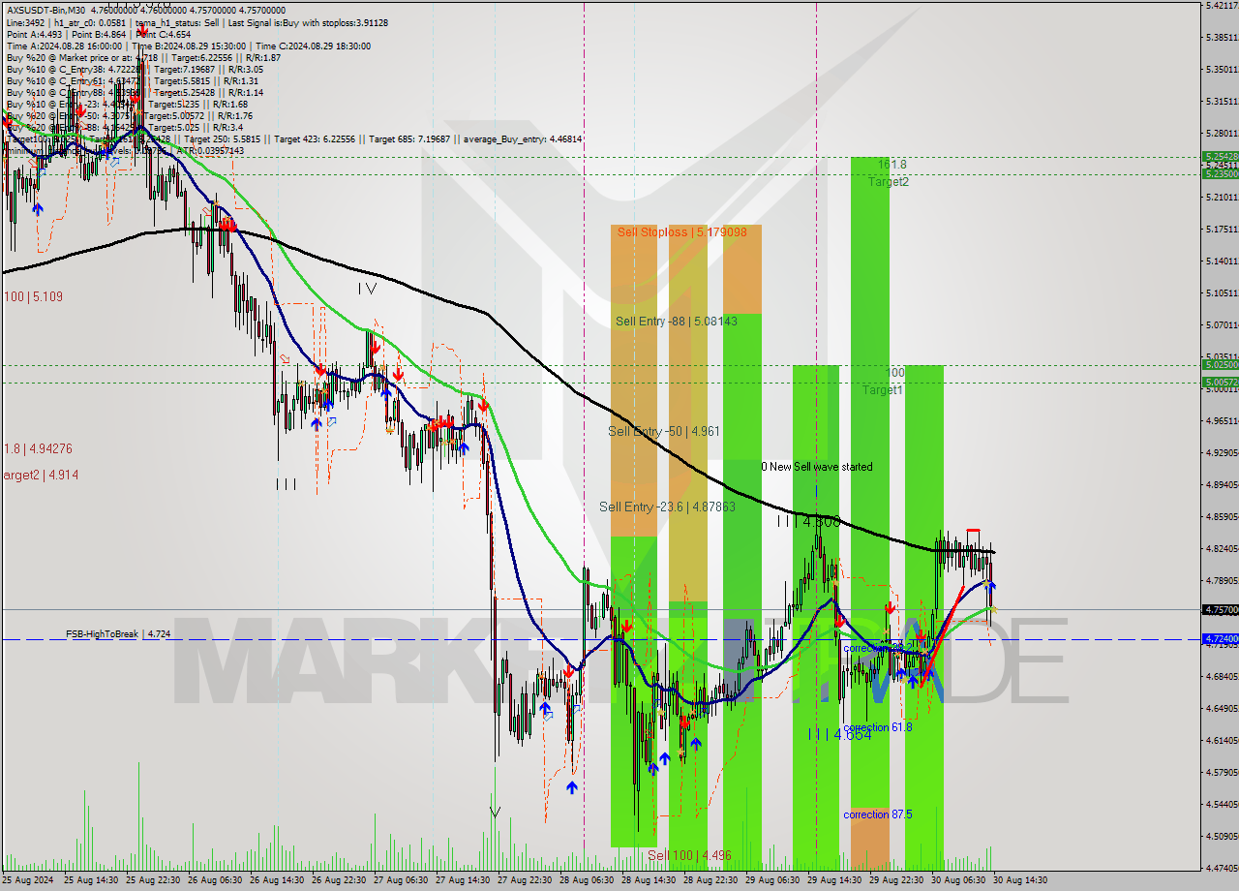
Task: Click the '30 Aug 06:30' time axis label
Action: pos(958,880)
